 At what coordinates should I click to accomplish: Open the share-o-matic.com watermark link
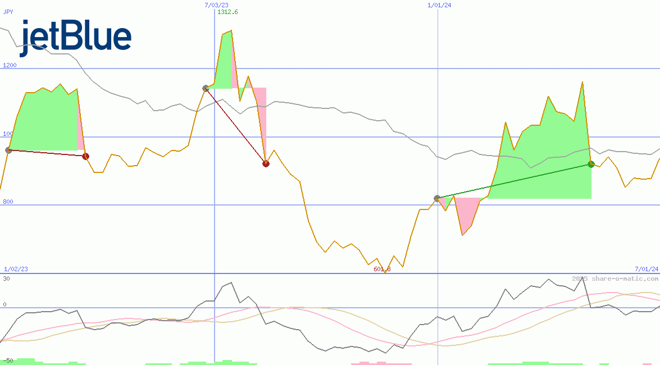point(615,279)
